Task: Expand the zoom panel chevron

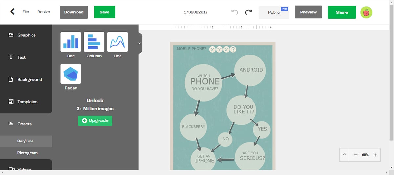Action: (x=344, y=155)
